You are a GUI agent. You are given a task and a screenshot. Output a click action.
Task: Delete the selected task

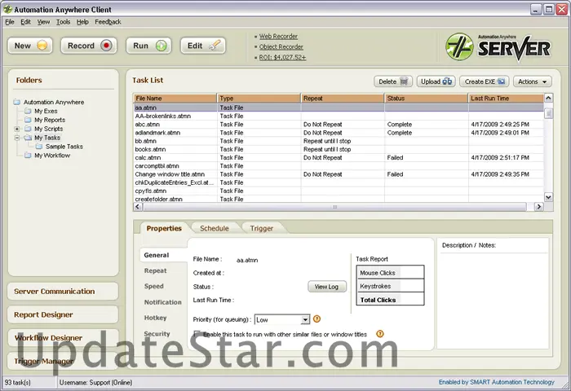point(393,81)
